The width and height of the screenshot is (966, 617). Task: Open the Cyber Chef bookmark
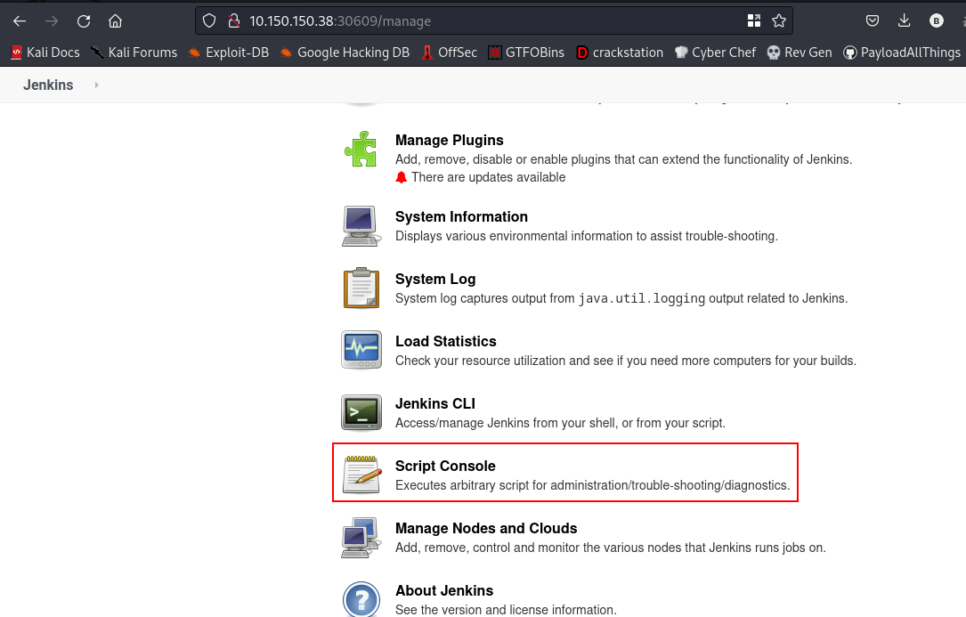click(715, 53)
